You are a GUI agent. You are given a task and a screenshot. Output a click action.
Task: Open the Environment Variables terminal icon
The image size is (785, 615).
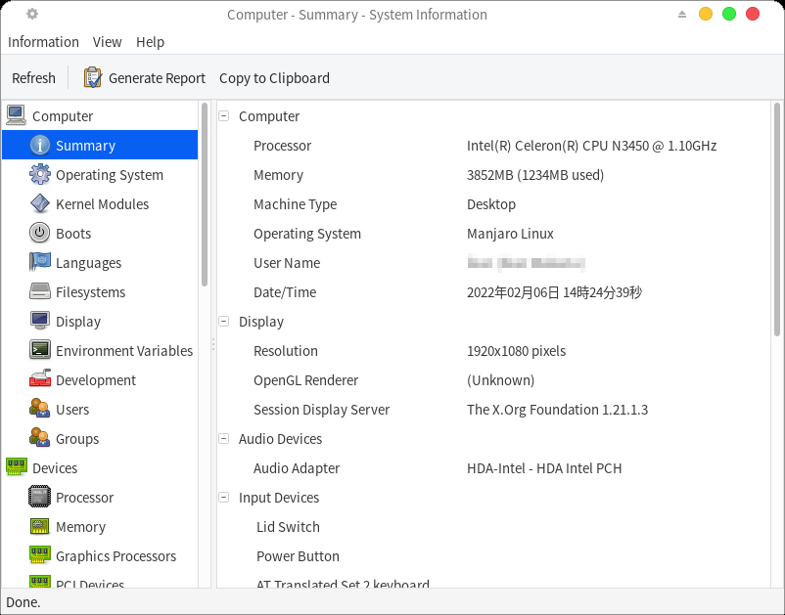coord(39,351)
